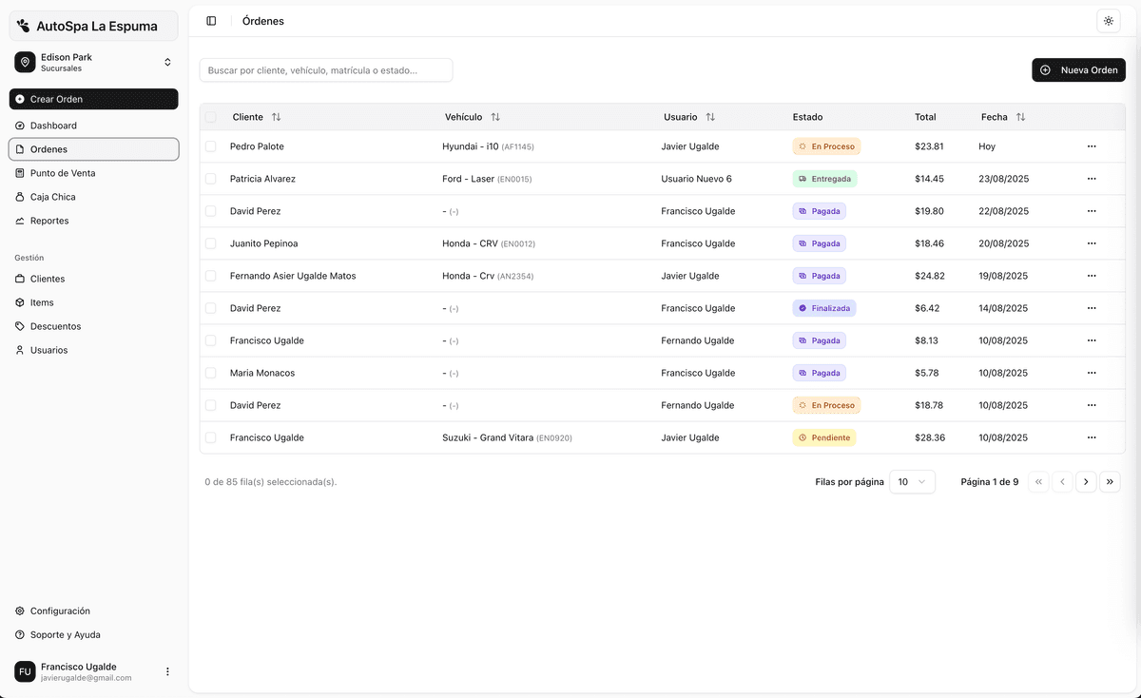Open Punto de Venta in sidebar
This screenshot has width=1141, height=698.
tap(63, 173)
